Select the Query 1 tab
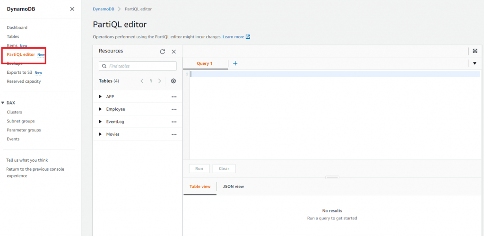Screen dimensions: 484x236 tap(205, 63)
